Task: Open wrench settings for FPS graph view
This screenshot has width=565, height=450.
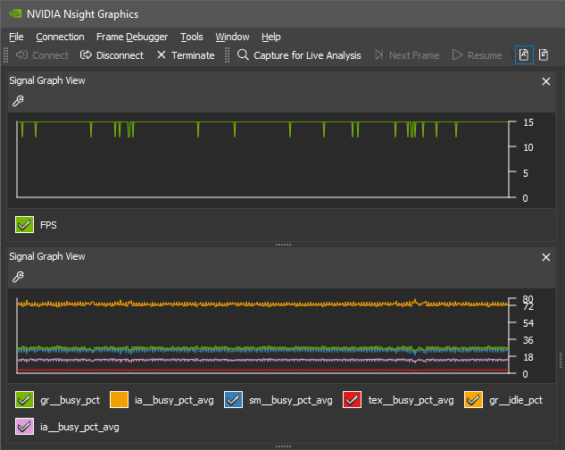Action: coord(18,101)
